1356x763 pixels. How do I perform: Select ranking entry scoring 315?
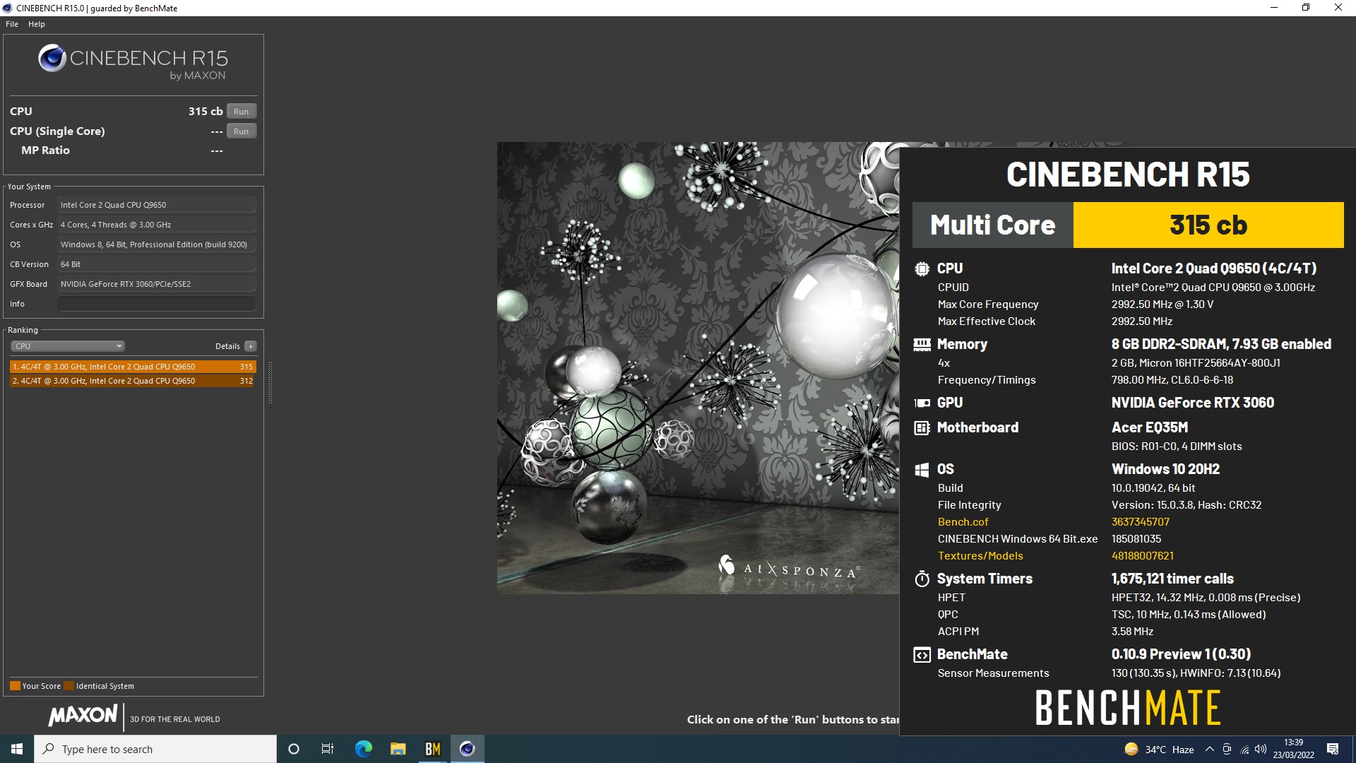(133, 367)
